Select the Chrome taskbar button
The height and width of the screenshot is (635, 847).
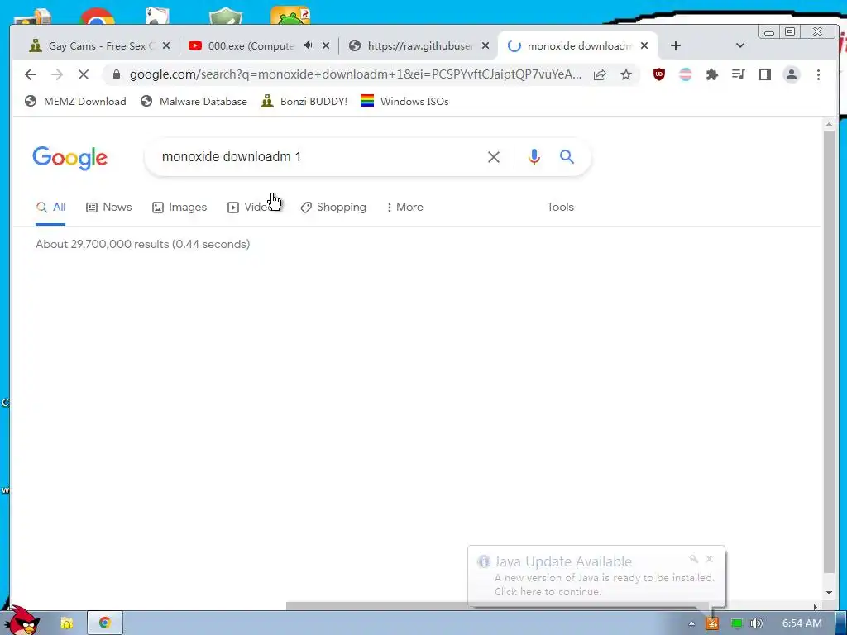click(x=105, y=623)
